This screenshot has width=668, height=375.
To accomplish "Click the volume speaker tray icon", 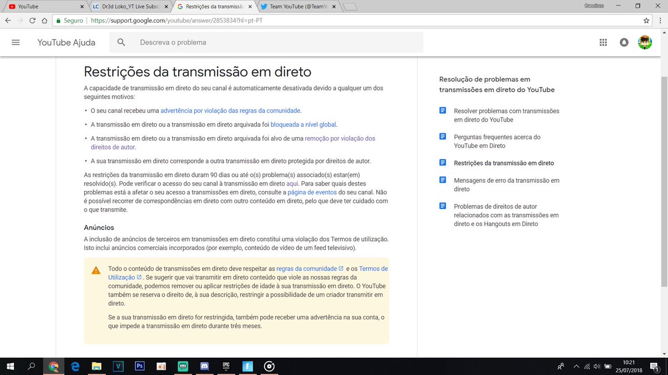I will (597, 366).
